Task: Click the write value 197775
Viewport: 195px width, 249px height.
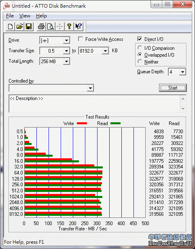Action: 156,161
